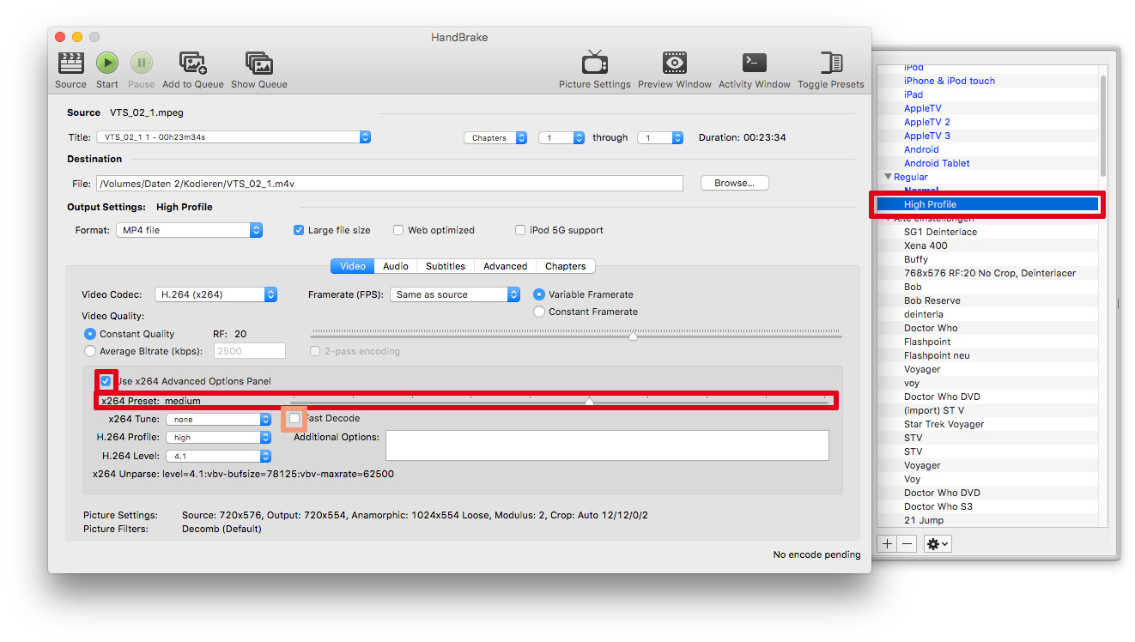Click the Pause toolbar icon
Viewport: 1135px width, 642px height.
(142, 63)
